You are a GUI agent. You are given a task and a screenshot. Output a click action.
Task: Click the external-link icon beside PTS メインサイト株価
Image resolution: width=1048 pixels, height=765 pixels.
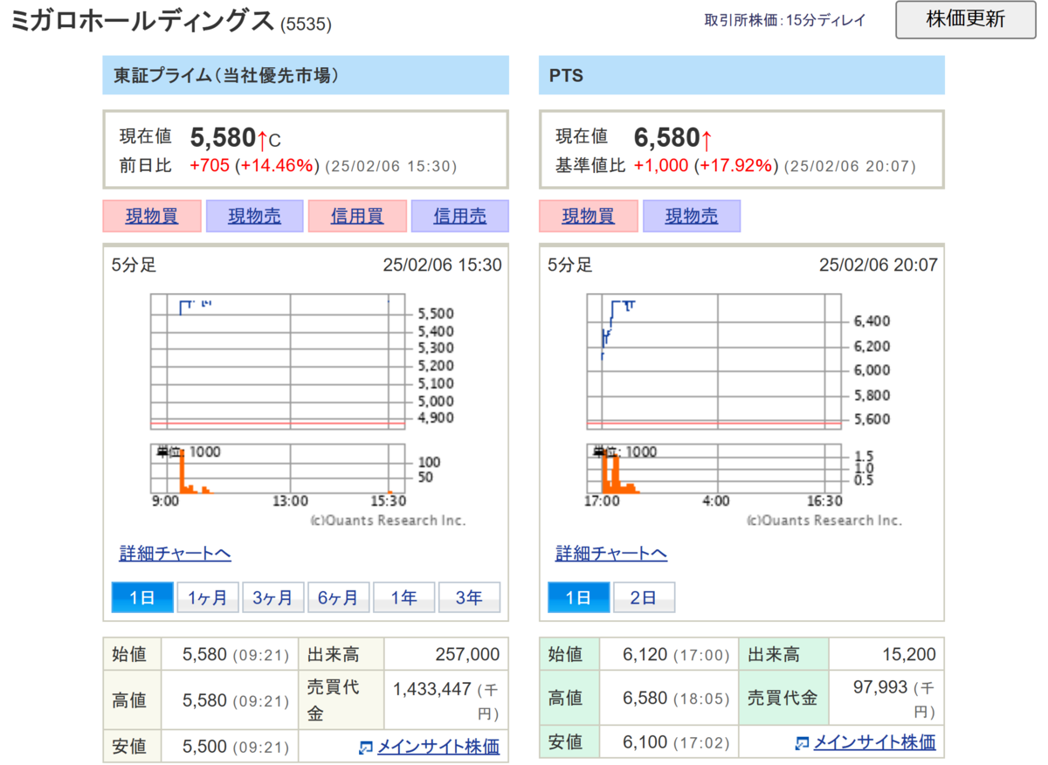(803, 743)
